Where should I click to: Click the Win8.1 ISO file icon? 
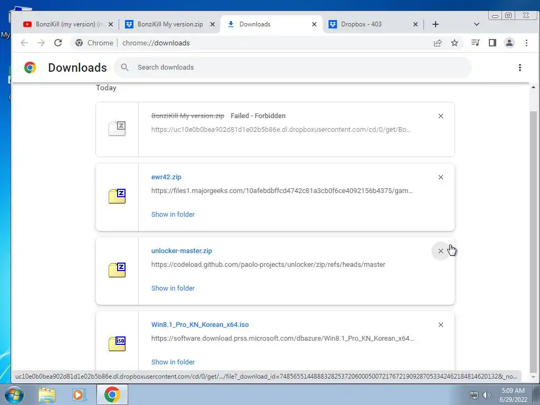117,344
